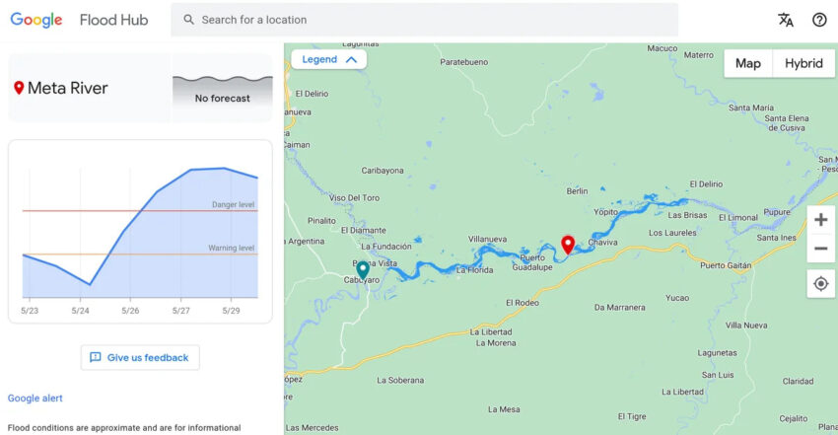Switch to Map view
This screenshot has width=838, height=435.
pos(747,63)
